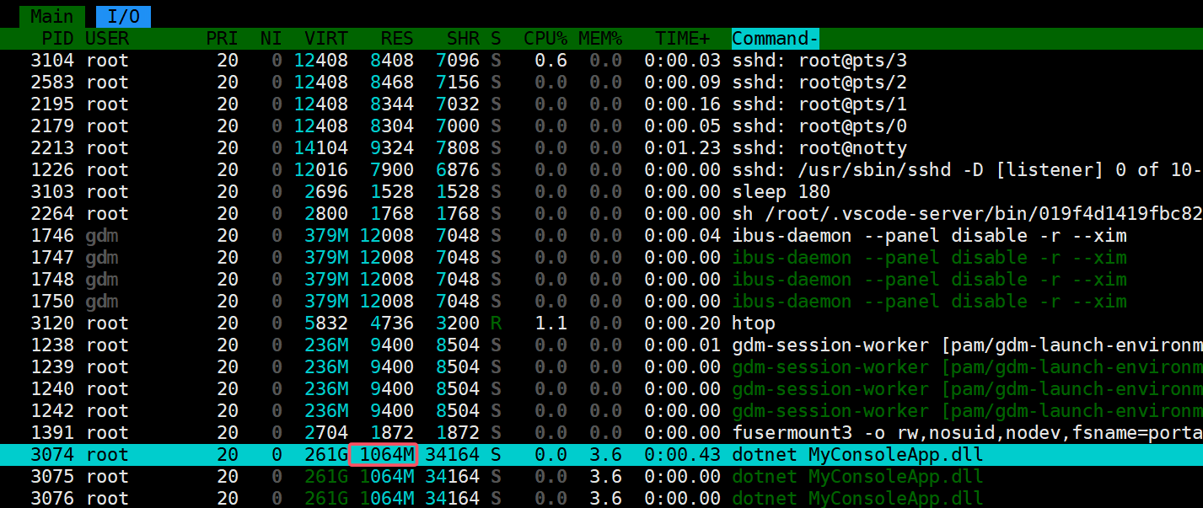Select PID 1746 ibus-daemon process

click(590, 236)
